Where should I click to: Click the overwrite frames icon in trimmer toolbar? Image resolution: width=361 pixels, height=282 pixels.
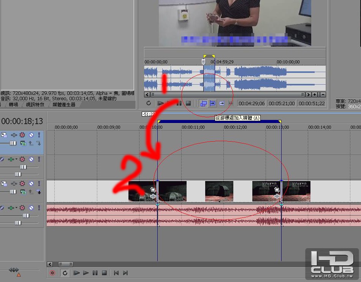pyautogui.click(x=204, y=103)
